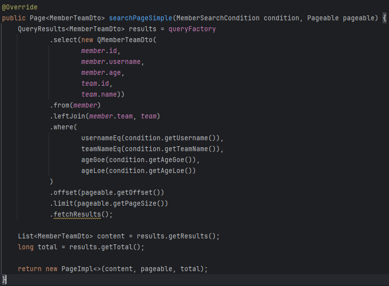This screenshot has height=286, width=389.
Task: Click the underlined fetchResults call
Action: tap(77, 215)
